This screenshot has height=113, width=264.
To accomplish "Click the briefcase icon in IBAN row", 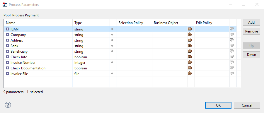I will point(190,29).
